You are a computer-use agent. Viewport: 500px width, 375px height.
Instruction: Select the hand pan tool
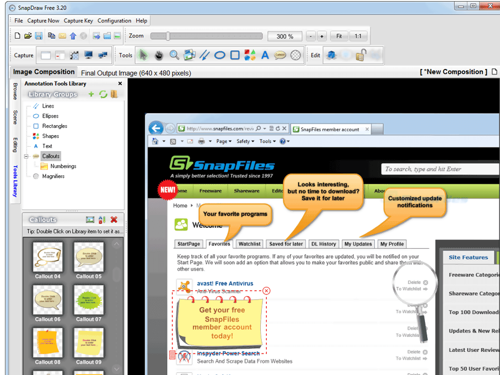159,56
